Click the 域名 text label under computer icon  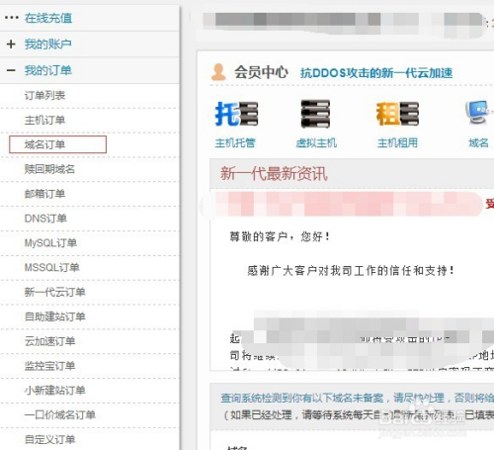(x=478, y=143)
